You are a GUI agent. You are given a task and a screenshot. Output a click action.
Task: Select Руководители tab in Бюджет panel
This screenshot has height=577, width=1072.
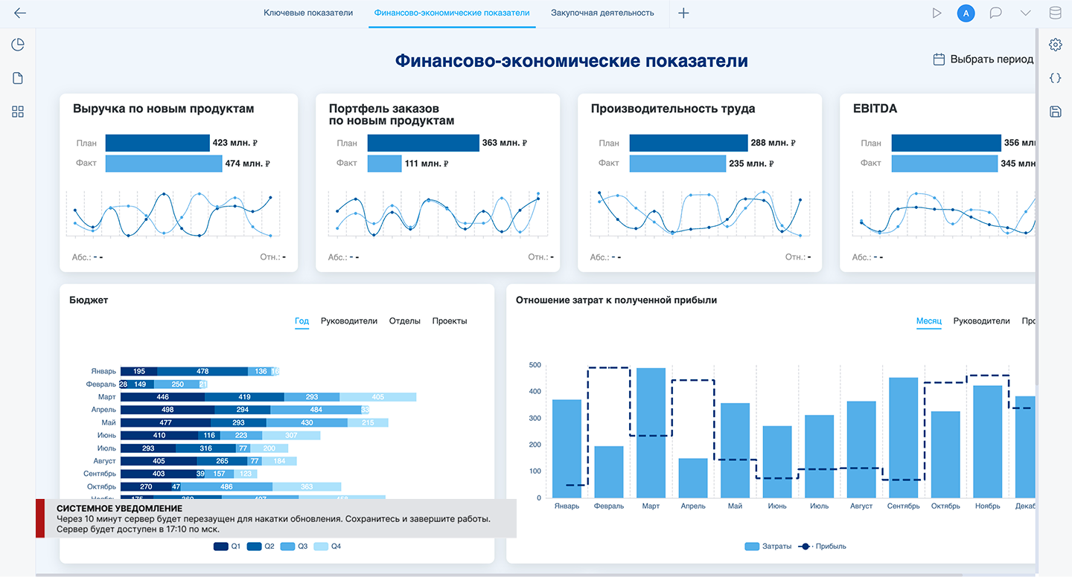(x=349, y=321)
